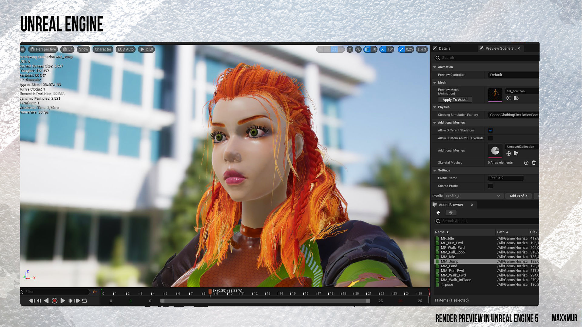Viewport: 582px width, 327px height.
Task: Click the Profile Name text field
Action: 506,178
